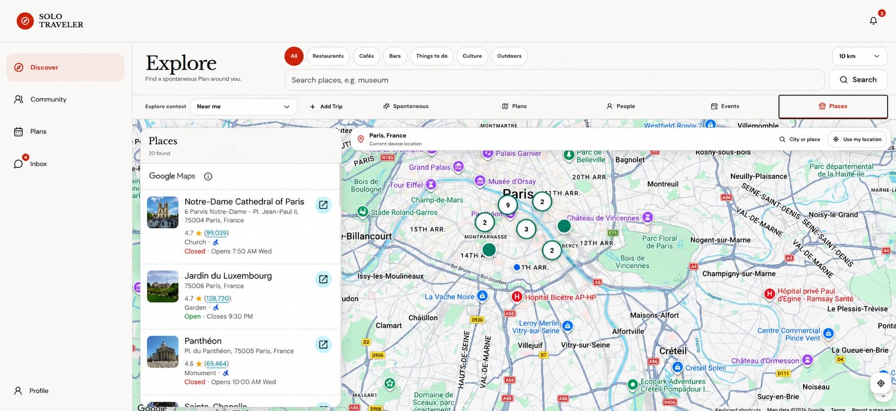896x411 pixels.
Task: Filter by Culture category
Action: (472, 56)
